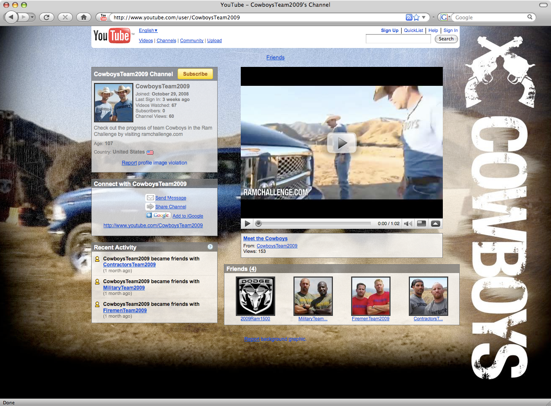Click the United States flag icon
The height and width of the screenshot is (406, 551).
coord(150,152)
